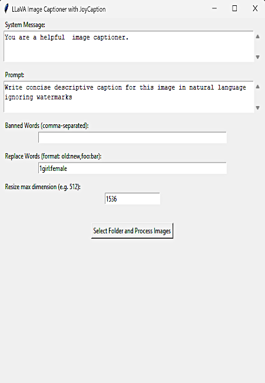Focus the Banned Words input field
Image resolution: width=265 pixels, height=383 pixels.
point(132,137)
